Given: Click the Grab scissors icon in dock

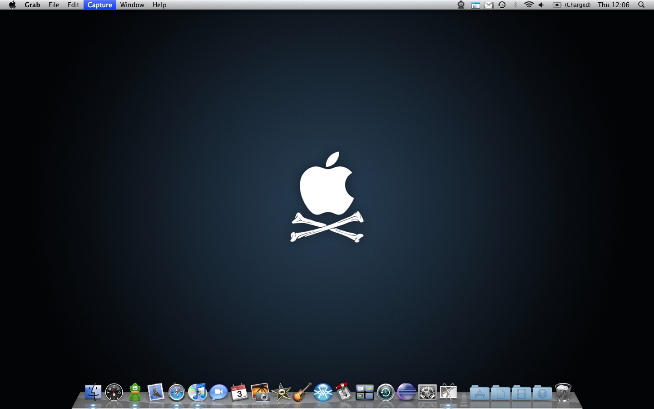Looking at the screenshot, I should (448, 392).
